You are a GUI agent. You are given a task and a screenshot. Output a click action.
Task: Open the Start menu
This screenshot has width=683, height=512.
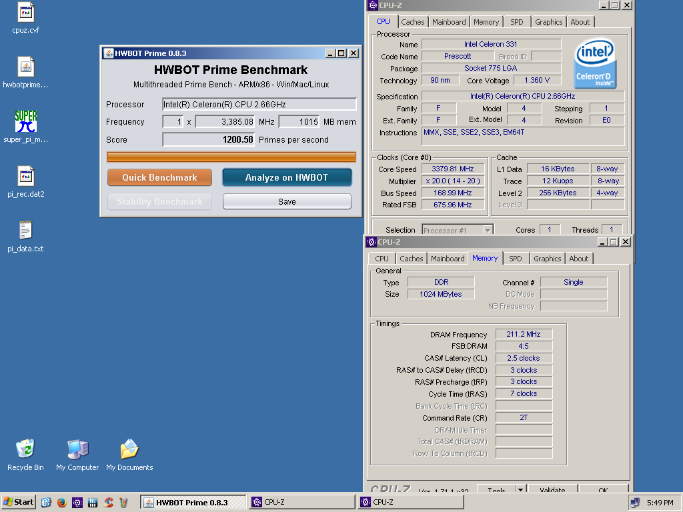[18, 502]
